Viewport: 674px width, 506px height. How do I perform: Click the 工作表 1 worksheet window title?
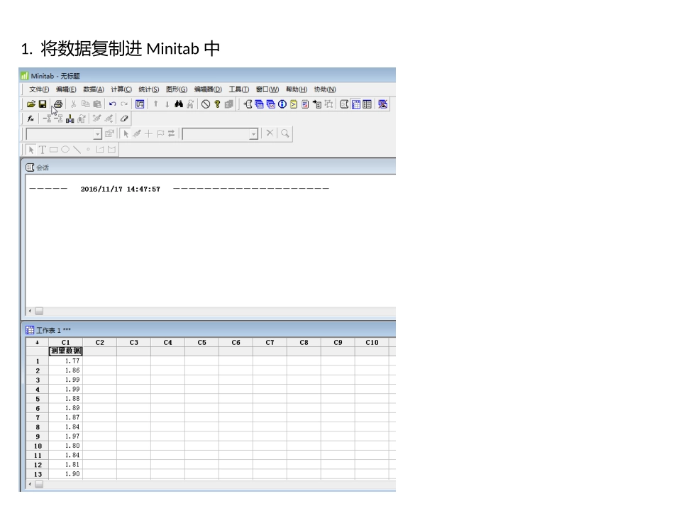click(53, 330)
